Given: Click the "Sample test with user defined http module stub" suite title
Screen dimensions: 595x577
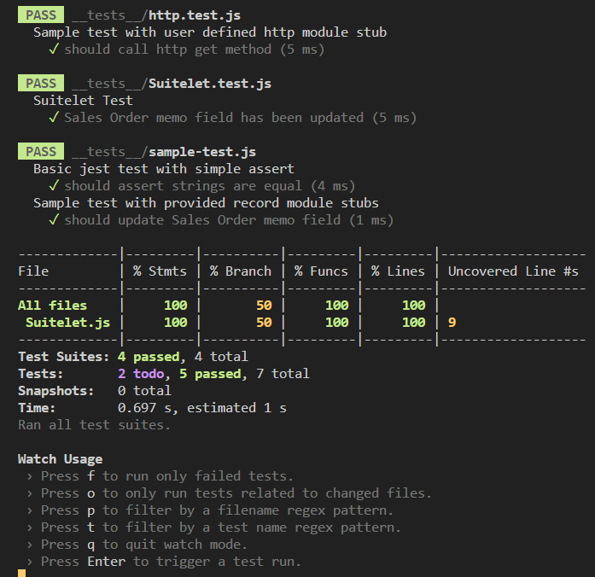Looking at the screenshot, I should click(209, 32).
